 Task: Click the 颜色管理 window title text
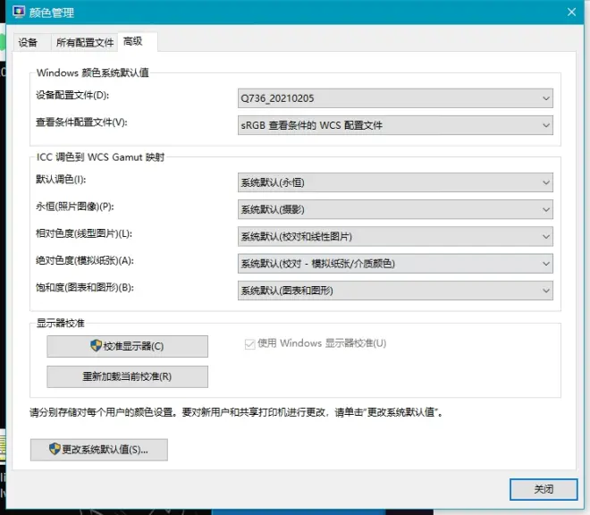[x=52, y=13]
